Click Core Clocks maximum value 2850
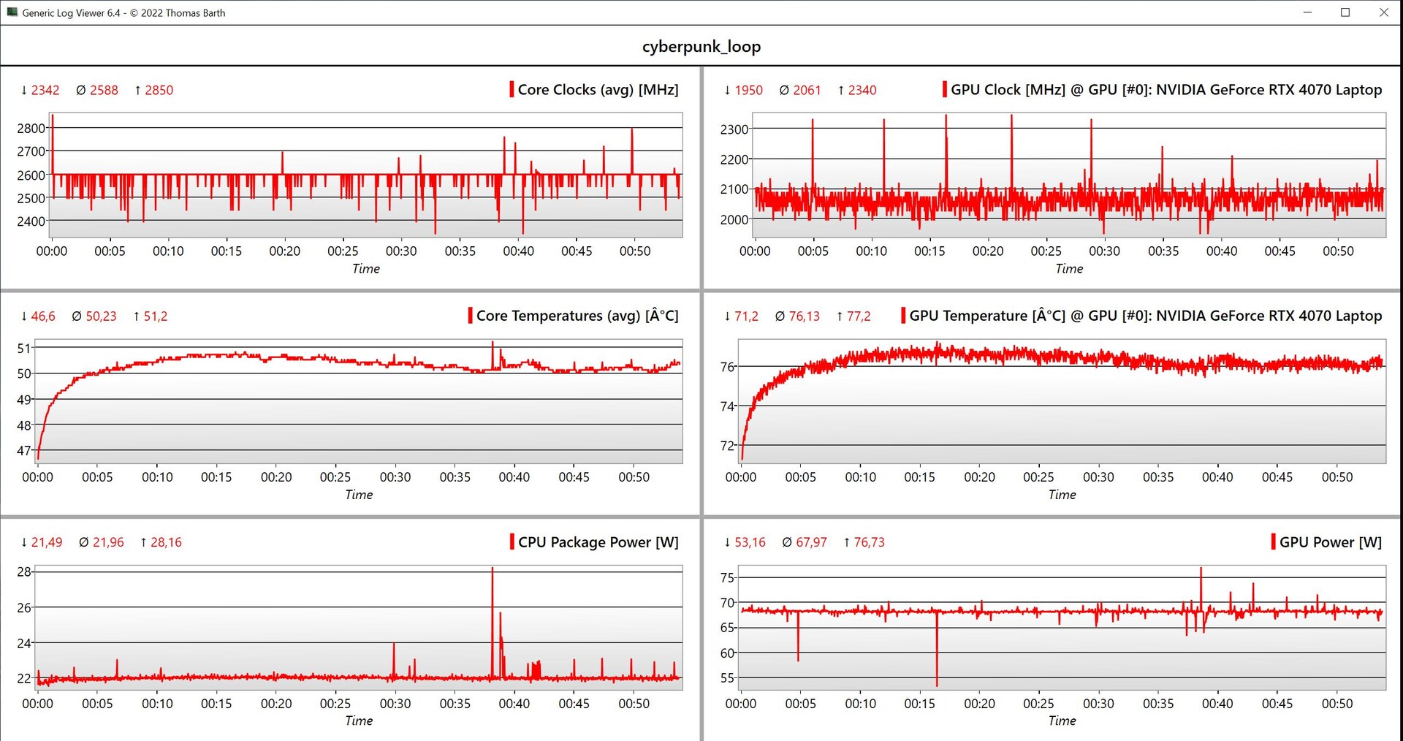The height and width of the screenshot is (741, 1403). click(159, 91)
